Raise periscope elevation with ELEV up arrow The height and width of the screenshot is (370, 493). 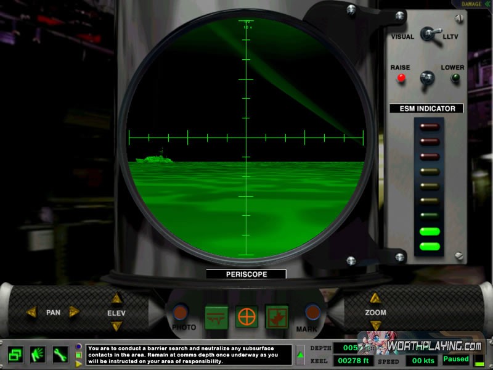click(x=116, y=299)
